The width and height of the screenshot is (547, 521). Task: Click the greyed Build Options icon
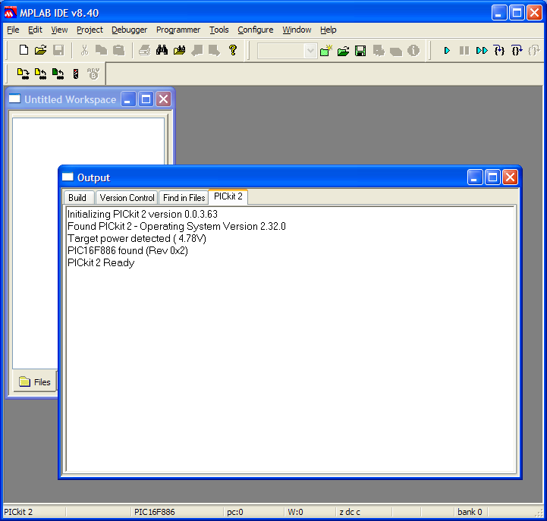(x=379, y=51)
